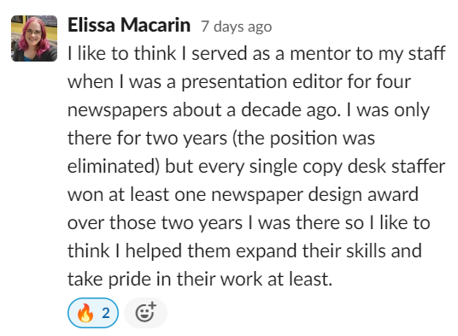Viewport: 458px width, 336px height.
Task: Click the fire emoji icon in reaction
Action: (x=85, y=313)
